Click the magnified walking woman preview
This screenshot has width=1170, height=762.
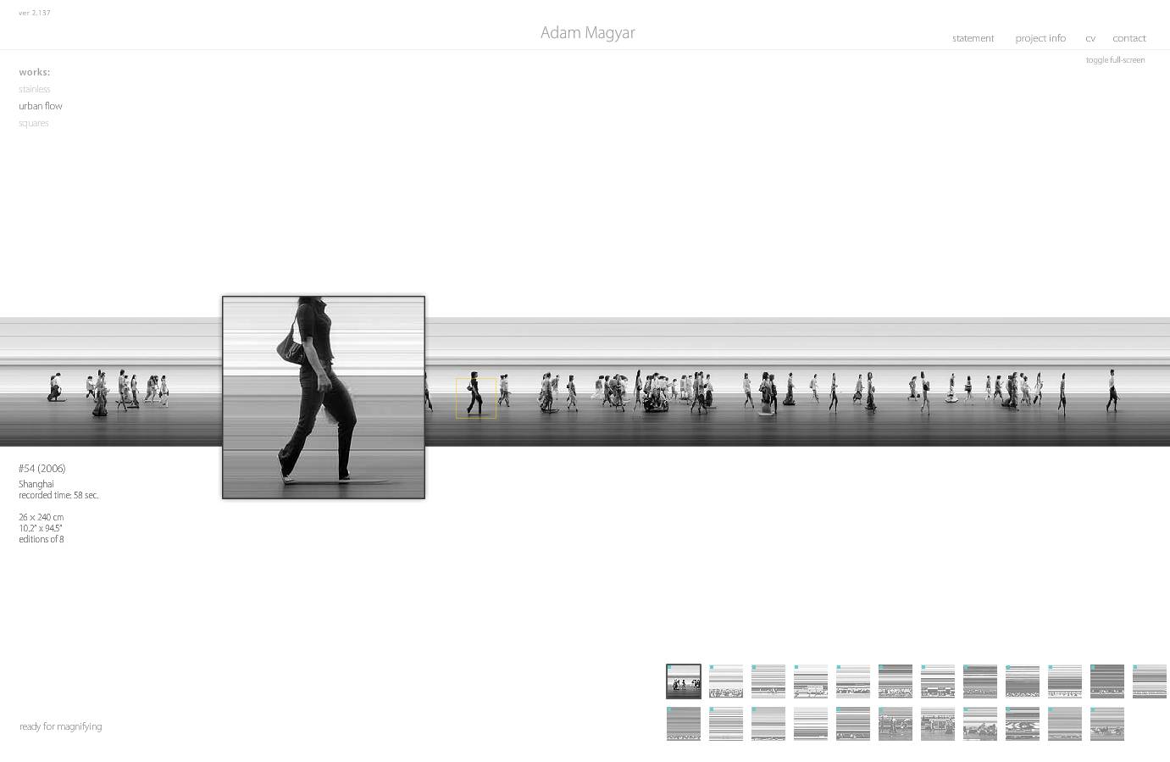324,398
